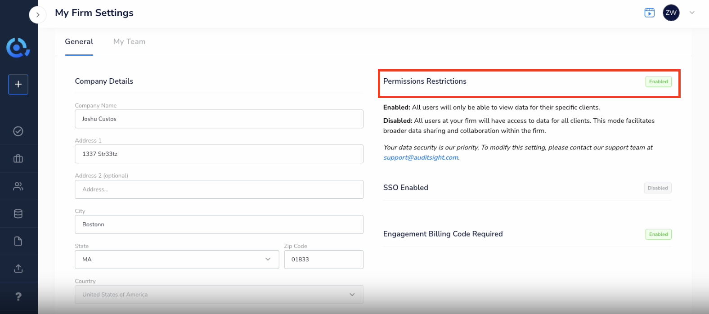
Task: Click the SSO Enabled label
Action: point(406,188)
